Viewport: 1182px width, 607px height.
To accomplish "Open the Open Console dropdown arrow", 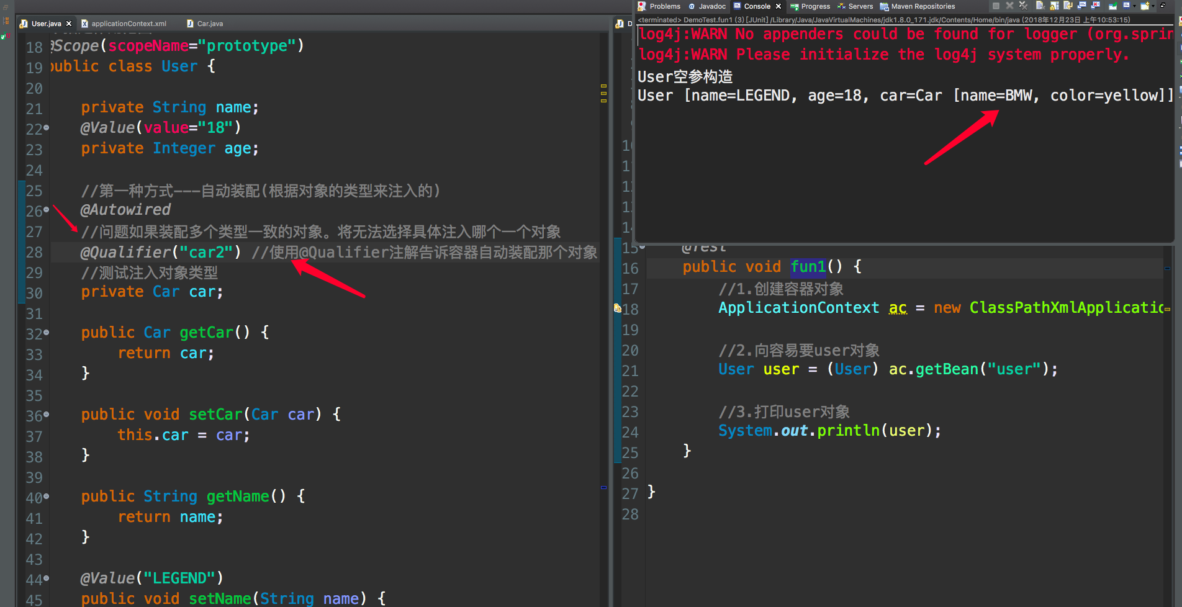I will click(x=1153, y=6).
